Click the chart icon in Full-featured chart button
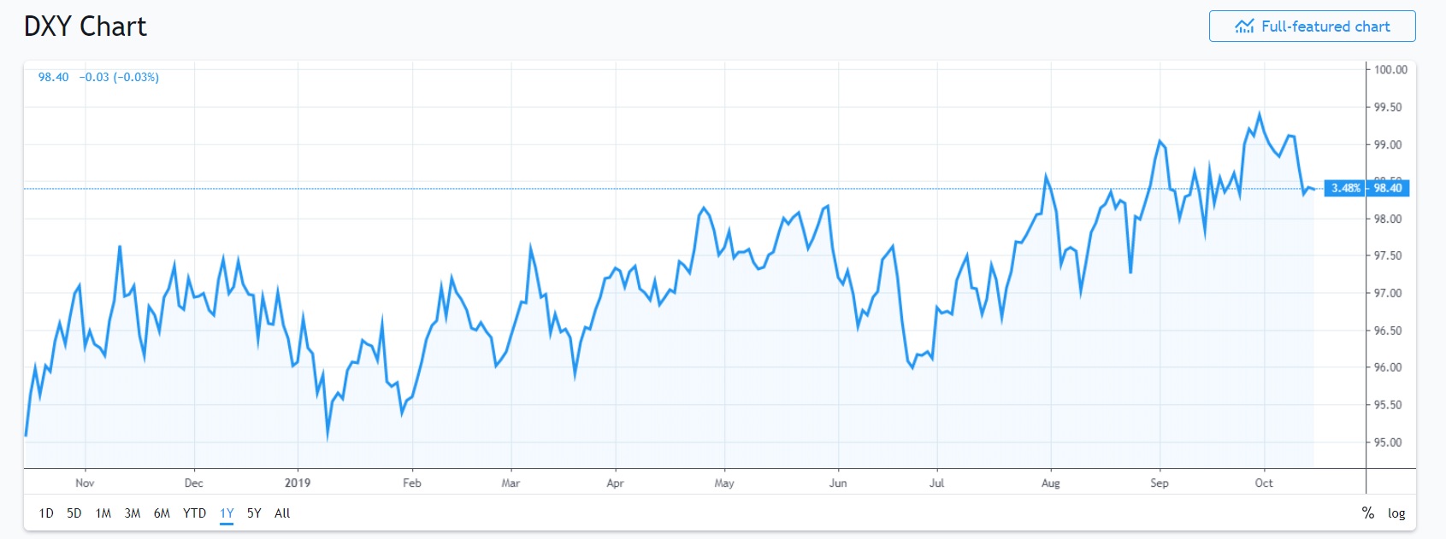 1244,26
